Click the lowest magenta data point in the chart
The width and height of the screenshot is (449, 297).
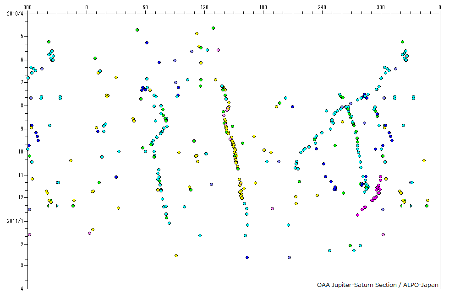tap(358, 215)
